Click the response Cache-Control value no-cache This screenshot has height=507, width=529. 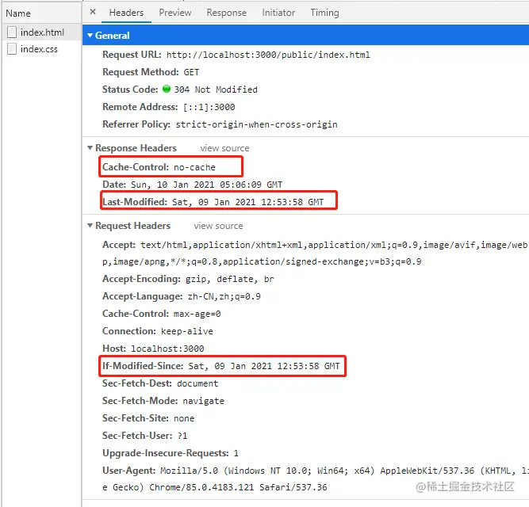pos(194,167)
